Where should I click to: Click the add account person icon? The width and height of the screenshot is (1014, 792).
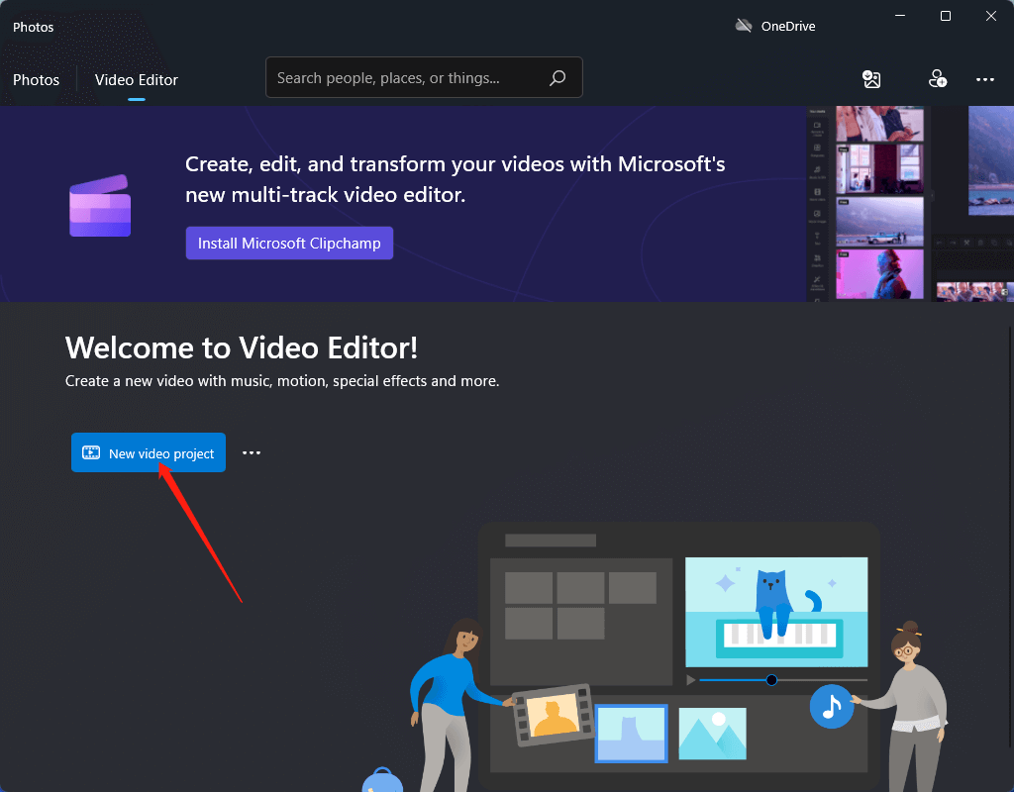938,79
